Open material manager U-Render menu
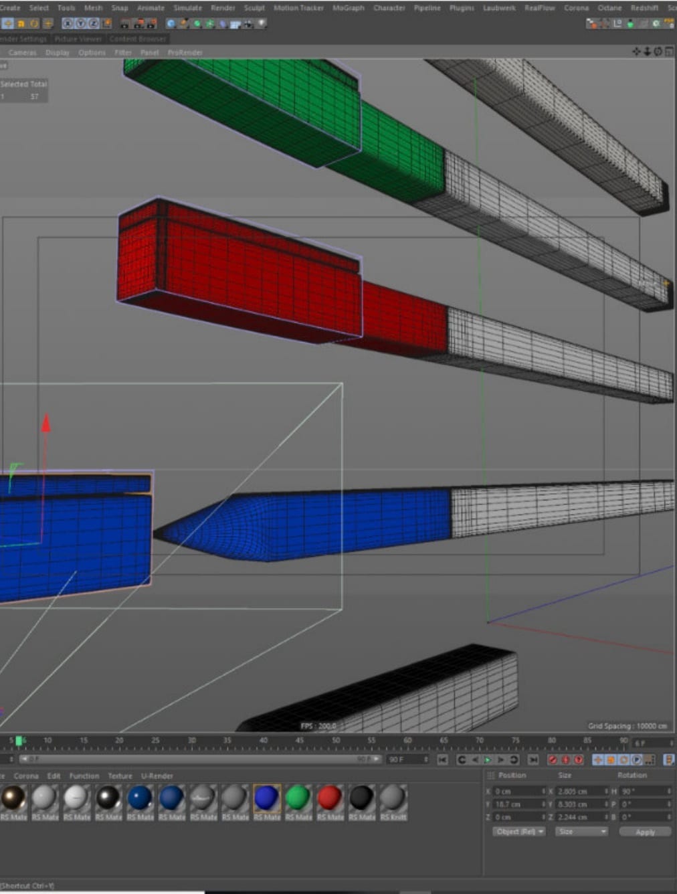The image size is (677, 894). point(157,776)
